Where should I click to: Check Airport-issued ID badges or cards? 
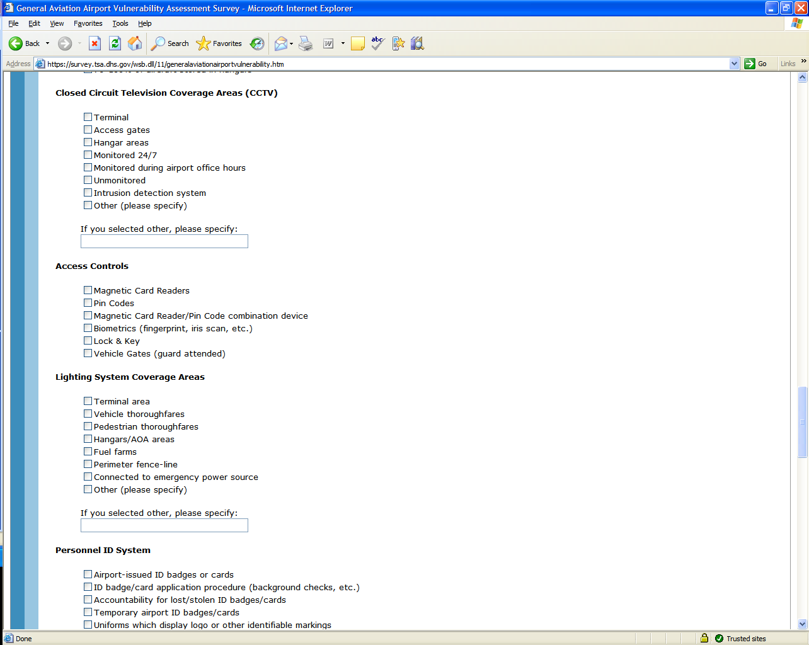[x=88, y=574]
